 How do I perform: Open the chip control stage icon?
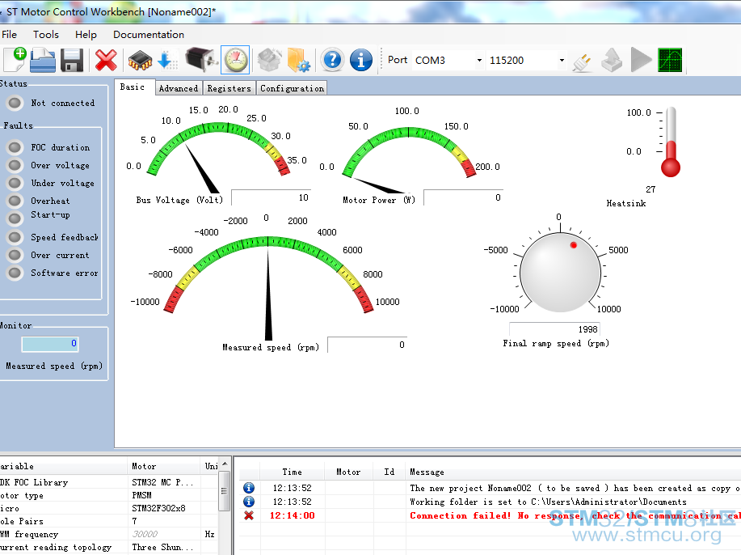(140, 61)
